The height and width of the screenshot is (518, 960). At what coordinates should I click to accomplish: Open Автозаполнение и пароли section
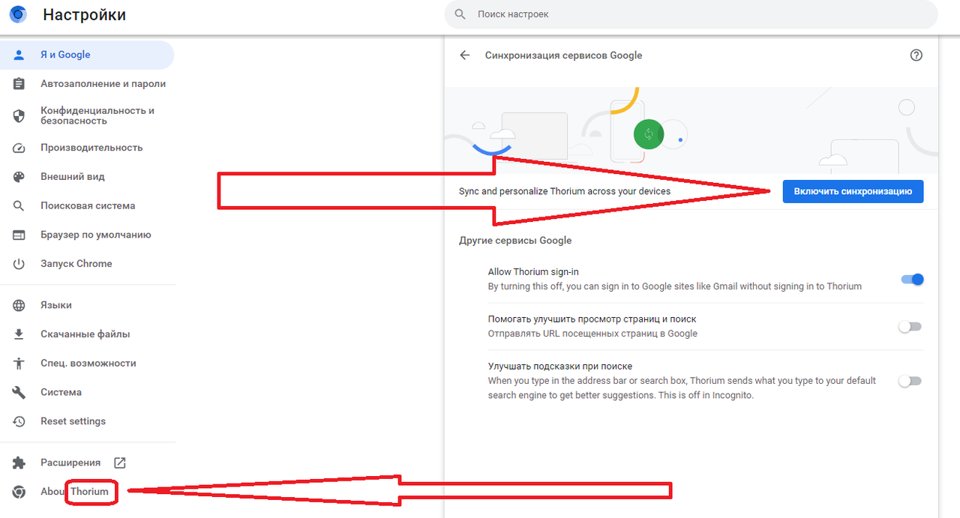(x=87, y=84)
